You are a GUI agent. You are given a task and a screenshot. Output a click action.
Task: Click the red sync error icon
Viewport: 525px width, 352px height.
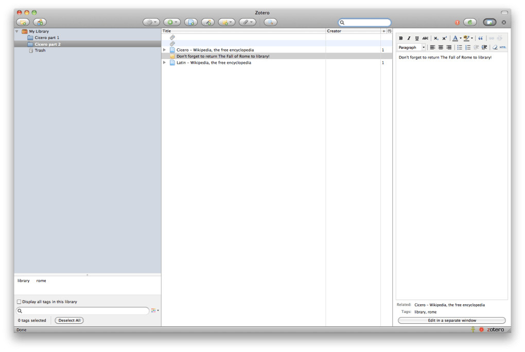(x=457, y=23)
